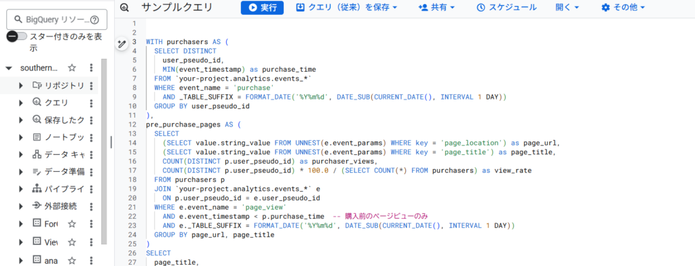Click the データ キャ canvas icon
Image resolution: width=695 pixels, height=266 pixels.
(37, 154)
